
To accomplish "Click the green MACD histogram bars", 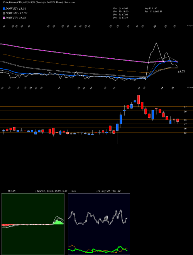I will (x=59, y=222).
